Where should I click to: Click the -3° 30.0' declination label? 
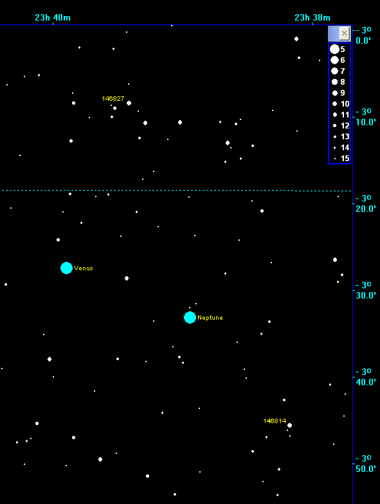coord(365,290)
